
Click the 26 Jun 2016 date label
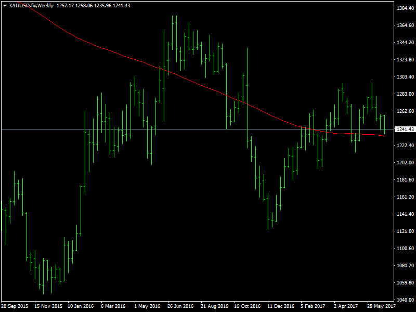(x=180, y=306)
